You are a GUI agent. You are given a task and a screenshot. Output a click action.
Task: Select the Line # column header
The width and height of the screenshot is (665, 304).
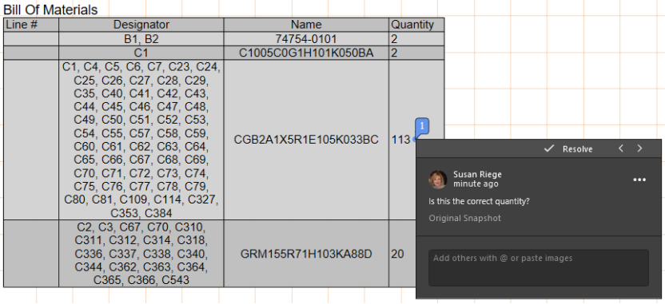pos(31,25)
